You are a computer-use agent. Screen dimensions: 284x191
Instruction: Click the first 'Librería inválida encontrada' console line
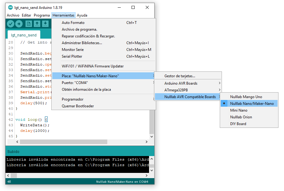(78, 159)
